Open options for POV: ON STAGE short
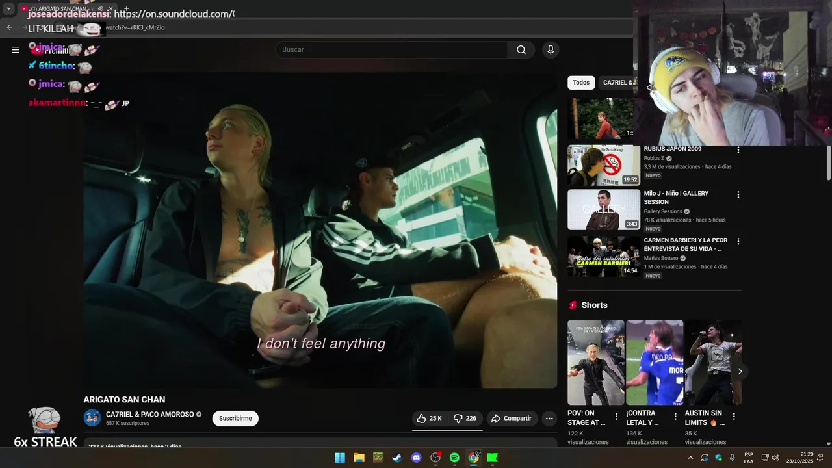Image resolution: width=832 pixels, height=468 pixels. 616,417
